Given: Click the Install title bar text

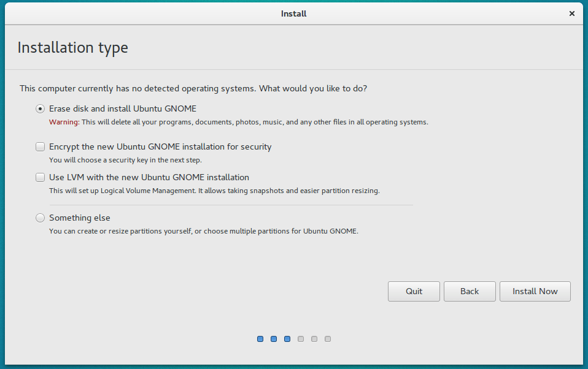Looking at the screenshot, I should click(293, 13).
